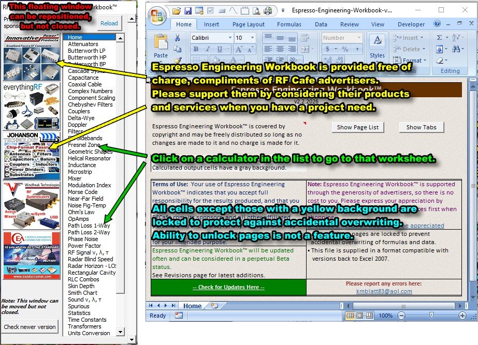This screenshot has height=345, width=478.
Task: Click the Show Page List button
Action: (x=357, y=127)
